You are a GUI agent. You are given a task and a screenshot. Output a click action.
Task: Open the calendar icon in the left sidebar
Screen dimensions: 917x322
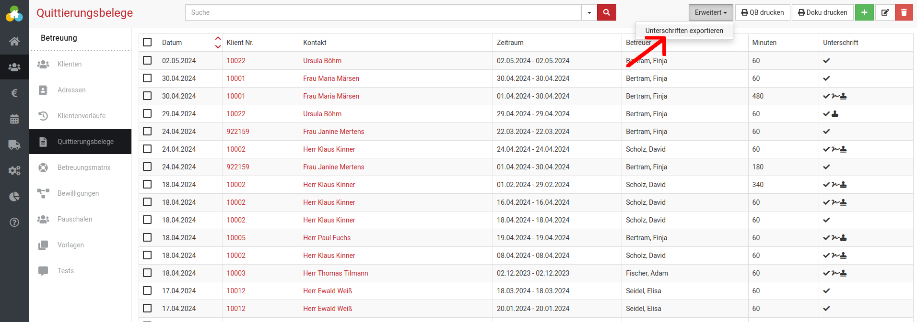tap(14, 119)
